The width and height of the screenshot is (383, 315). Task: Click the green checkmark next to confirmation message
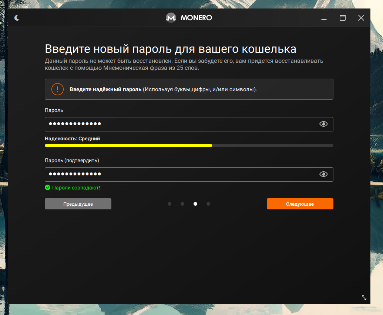(x=47, y=187)
